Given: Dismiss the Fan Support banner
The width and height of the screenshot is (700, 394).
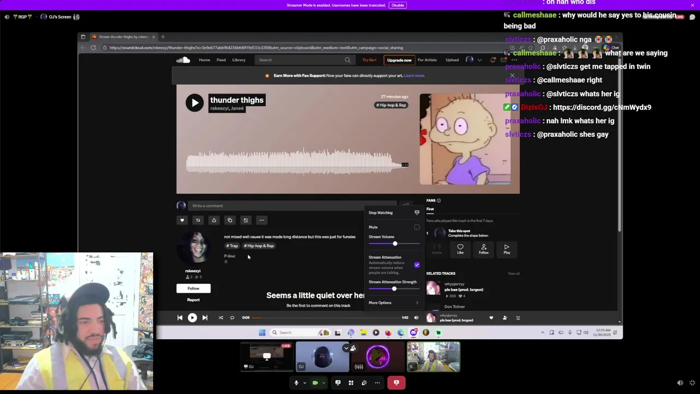Looking at the screenshot, I should (x=512, y=76).
